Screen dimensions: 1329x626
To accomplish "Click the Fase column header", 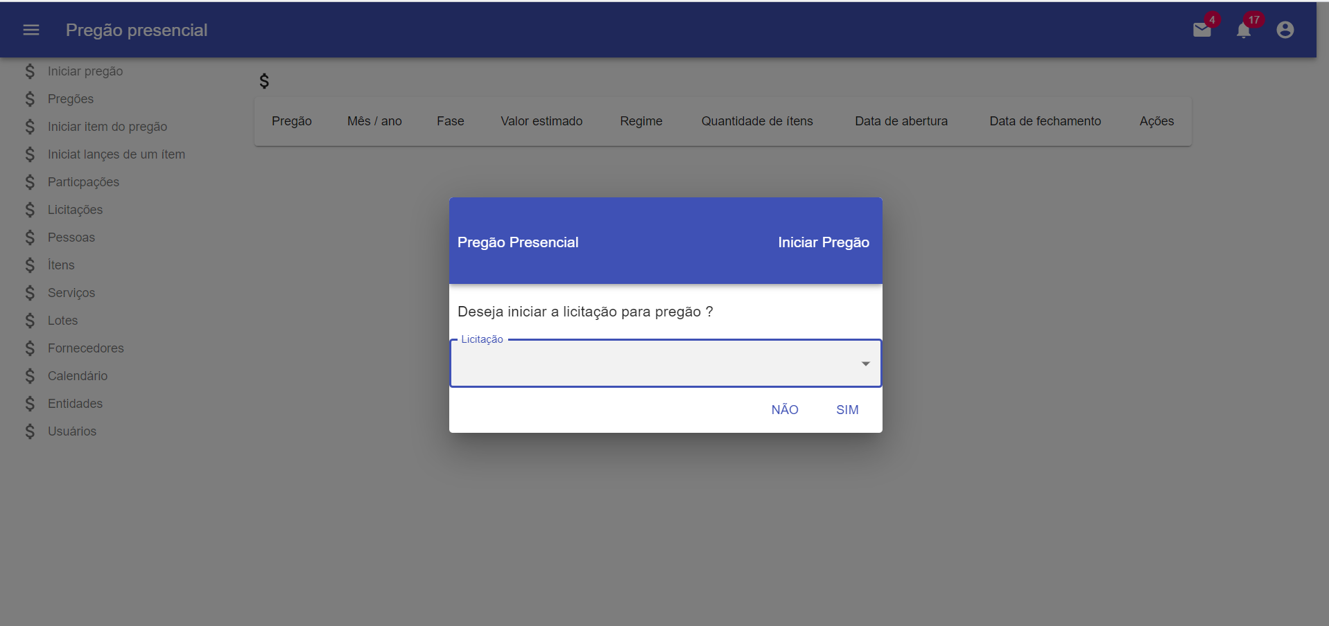I will (x=451, y=121).
